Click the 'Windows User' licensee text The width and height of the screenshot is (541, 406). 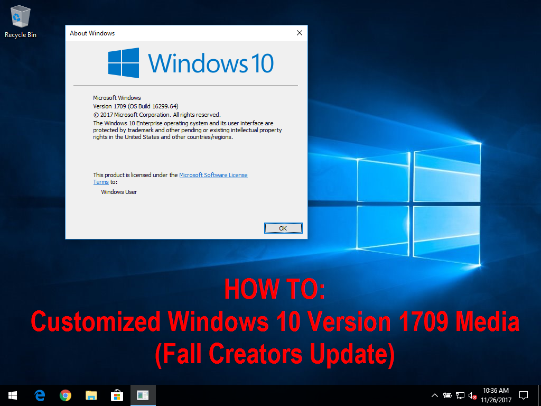point(119,192)
